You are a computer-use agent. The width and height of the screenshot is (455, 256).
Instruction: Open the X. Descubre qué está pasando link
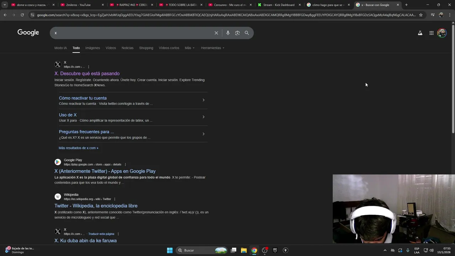click(87, 74)
